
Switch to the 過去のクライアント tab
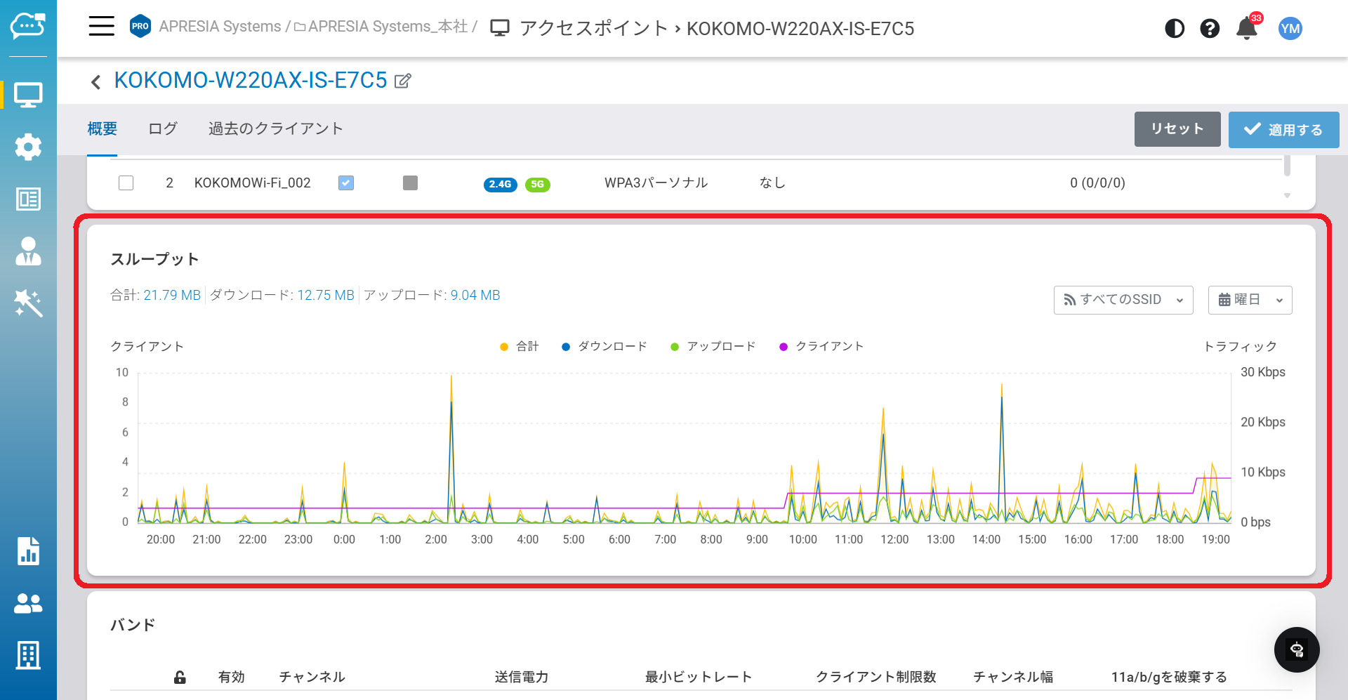pos(275,128)
